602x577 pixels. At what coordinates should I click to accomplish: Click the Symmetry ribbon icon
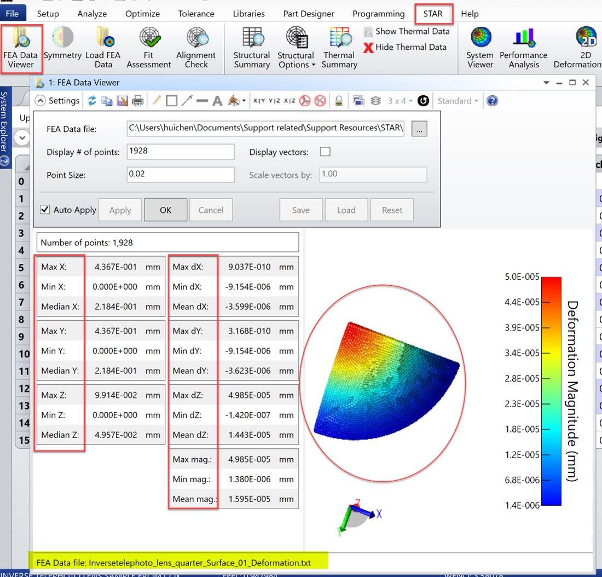tap(62, 44)
